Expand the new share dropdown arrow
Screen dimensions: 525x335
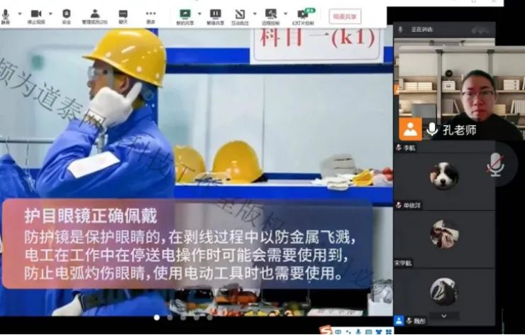199,13
